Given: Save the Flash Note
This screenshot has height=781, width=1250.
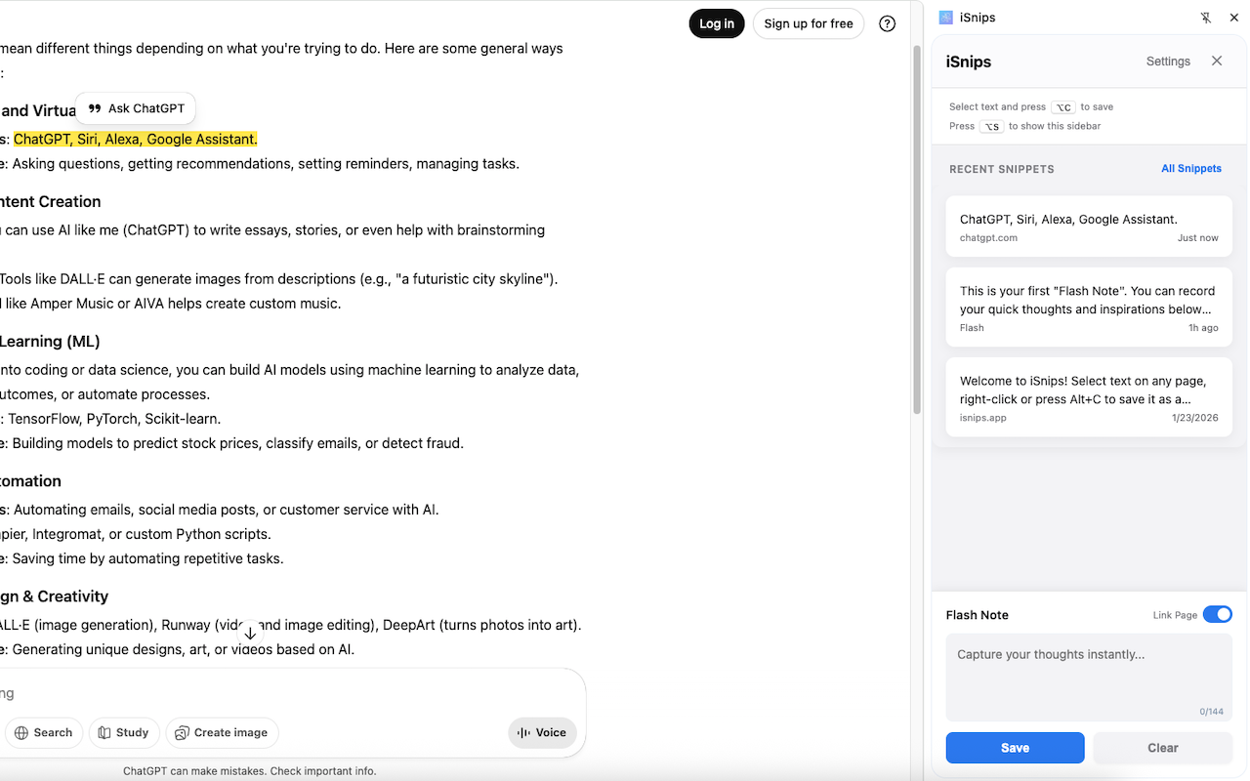Looking at the screenshot, I should 1015,747.
